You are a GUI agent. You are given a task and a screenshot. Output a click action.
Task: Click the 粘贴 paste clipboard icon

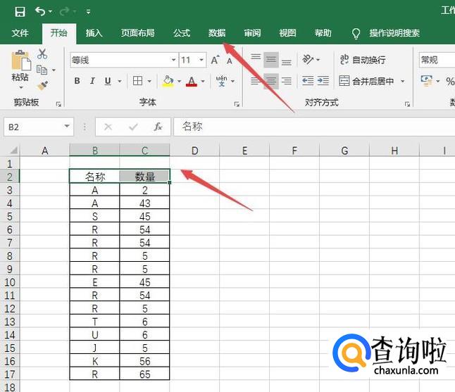click(21, 61)
